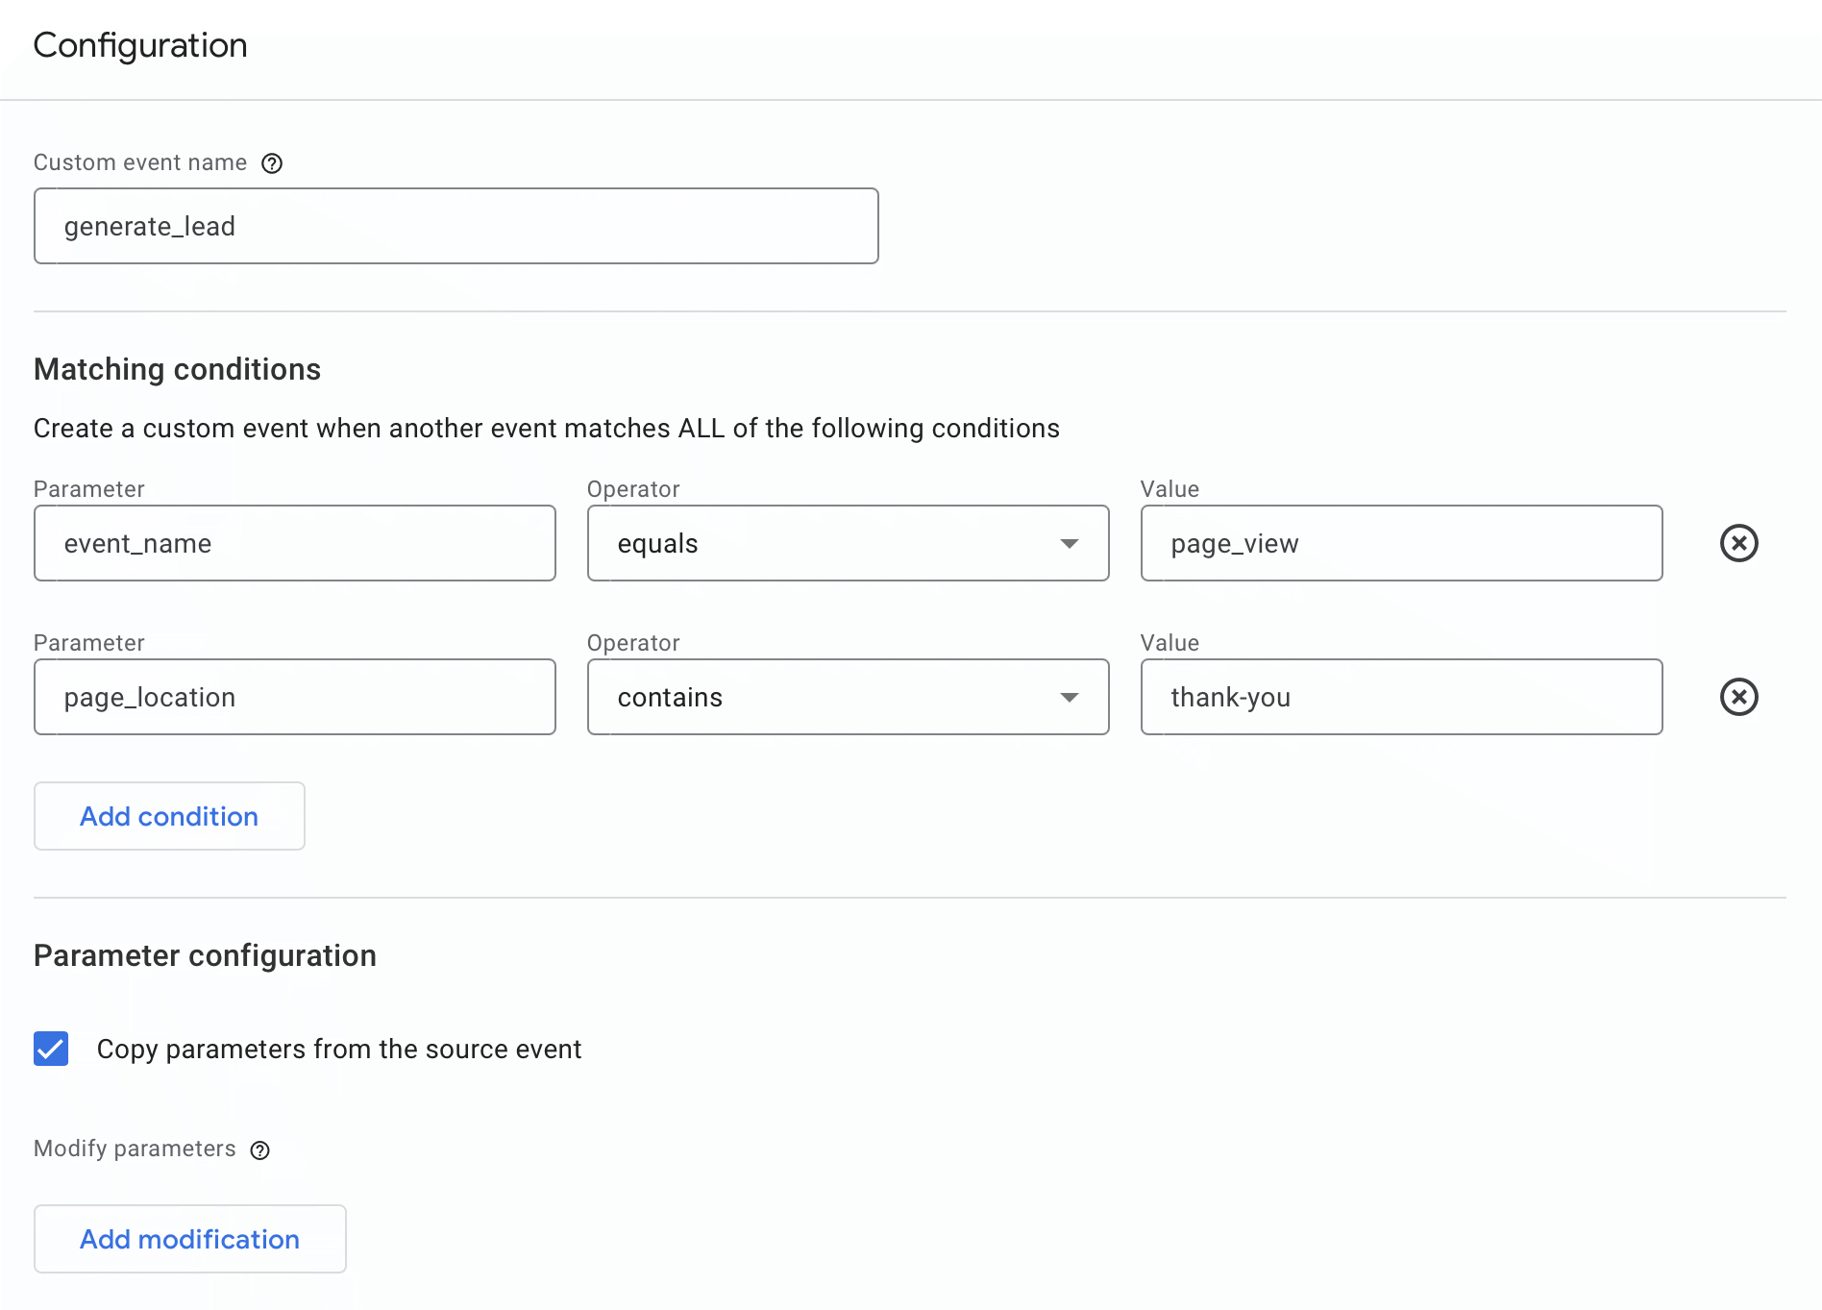Click Add condition
This screenshot has height=1310, width=1822.
click(169, 816)
